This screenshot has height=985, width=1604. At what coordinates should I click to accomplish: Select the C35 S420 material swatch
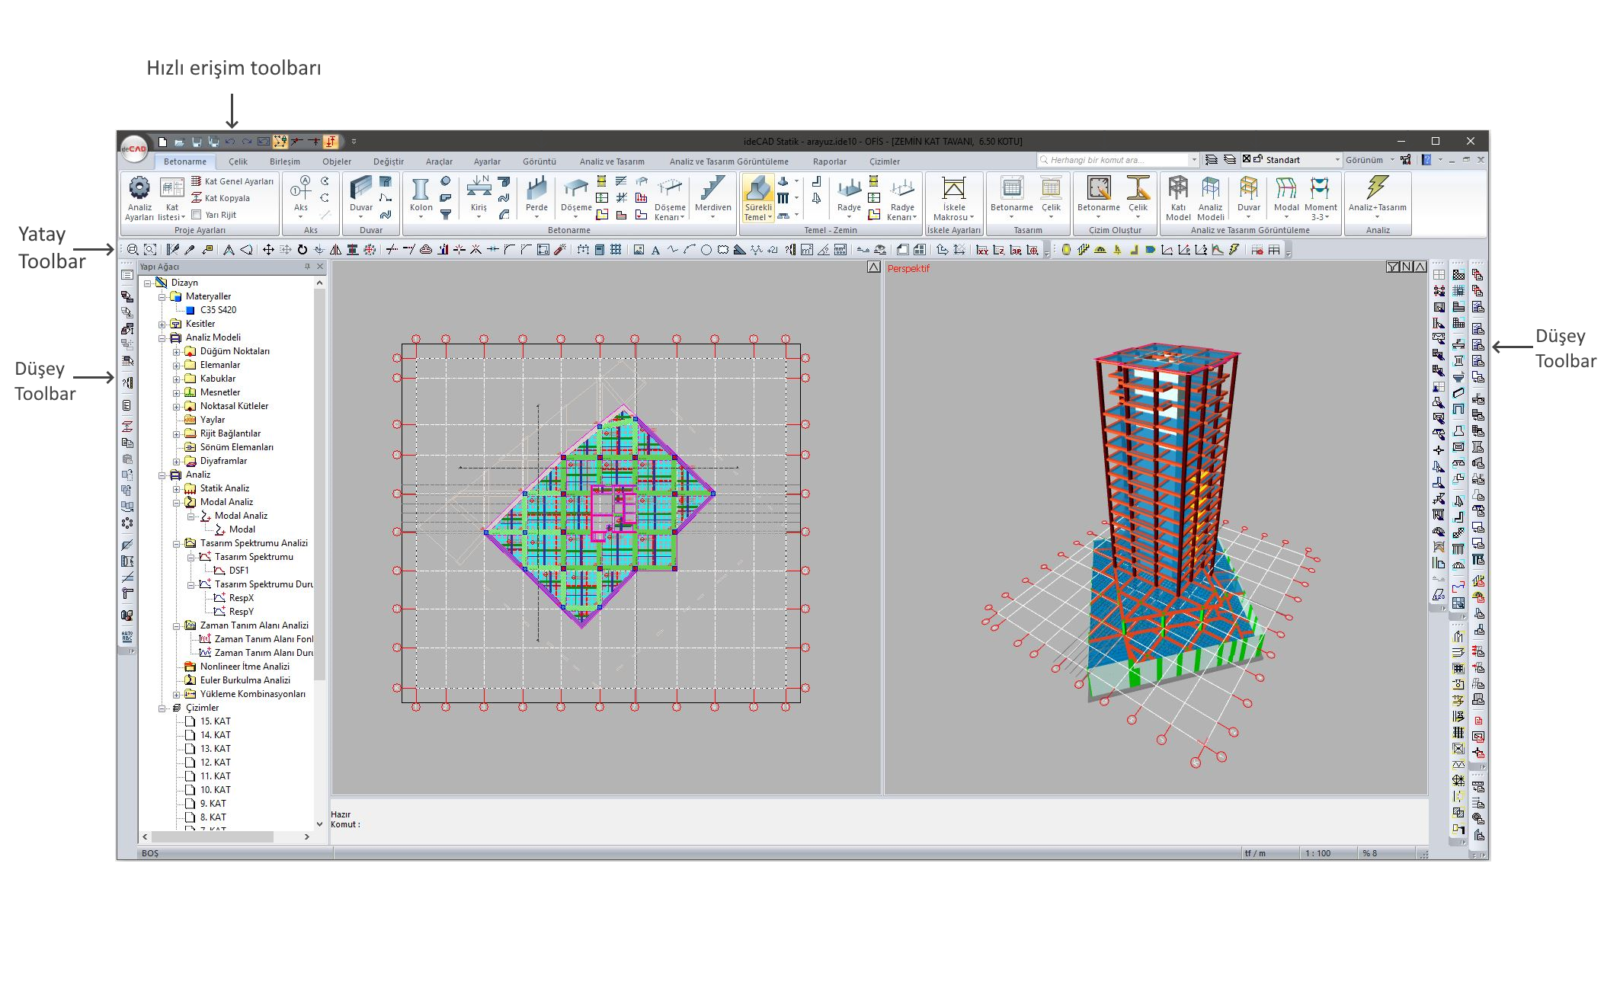190,310
